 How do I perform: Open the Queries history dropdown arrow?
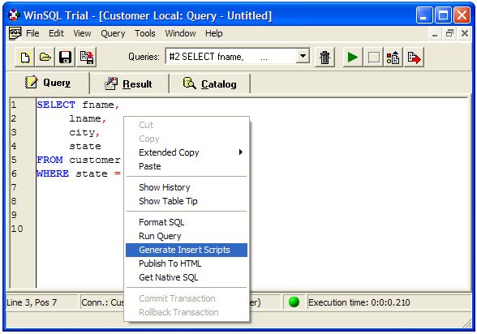[303, 56]
